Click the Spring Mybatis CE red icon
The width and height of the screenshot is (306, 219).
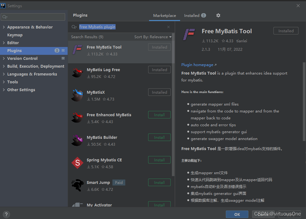[x=77, y=163]
